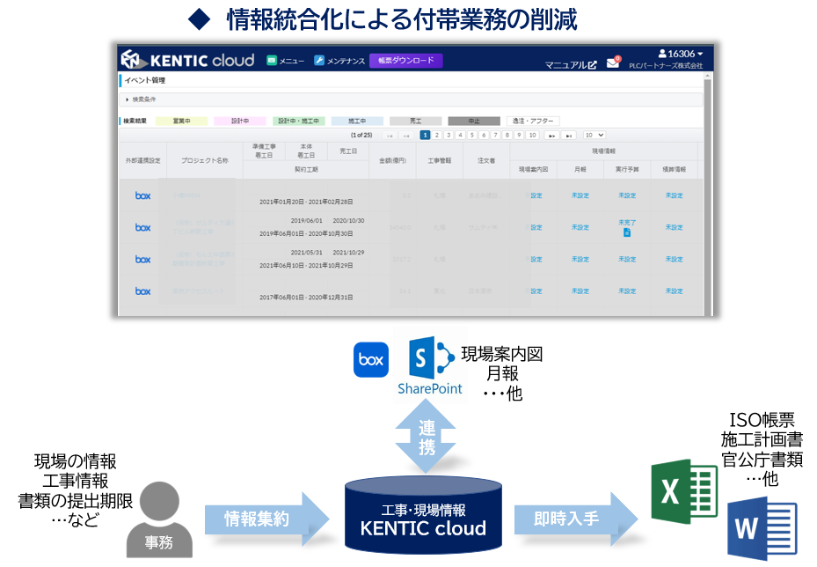Image resolution: width=817 pixels, height=567 pixels.
Task: Open the マニュアル external link
Action: point(571,64)
